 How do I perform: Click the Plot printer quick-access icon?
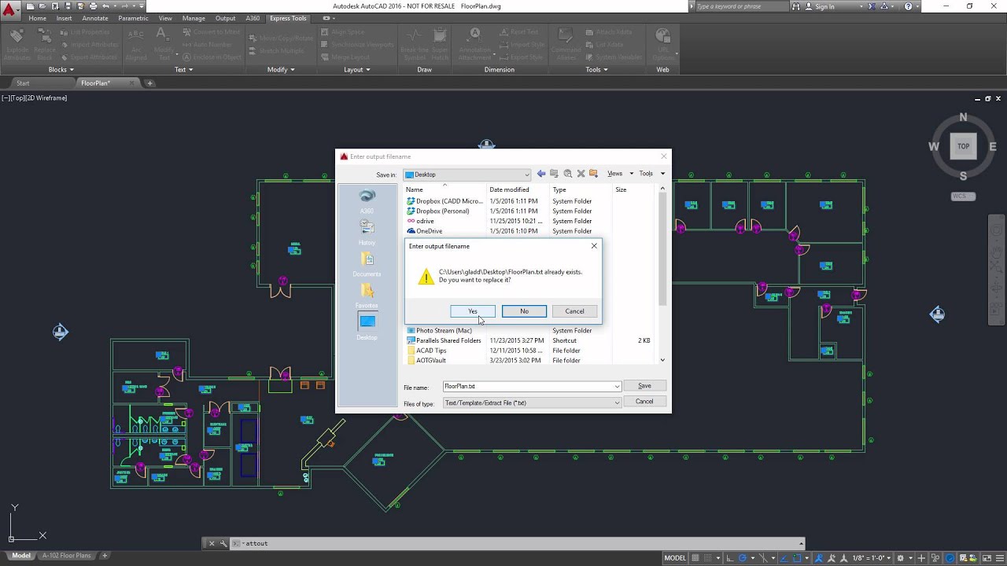coord(93,6)
